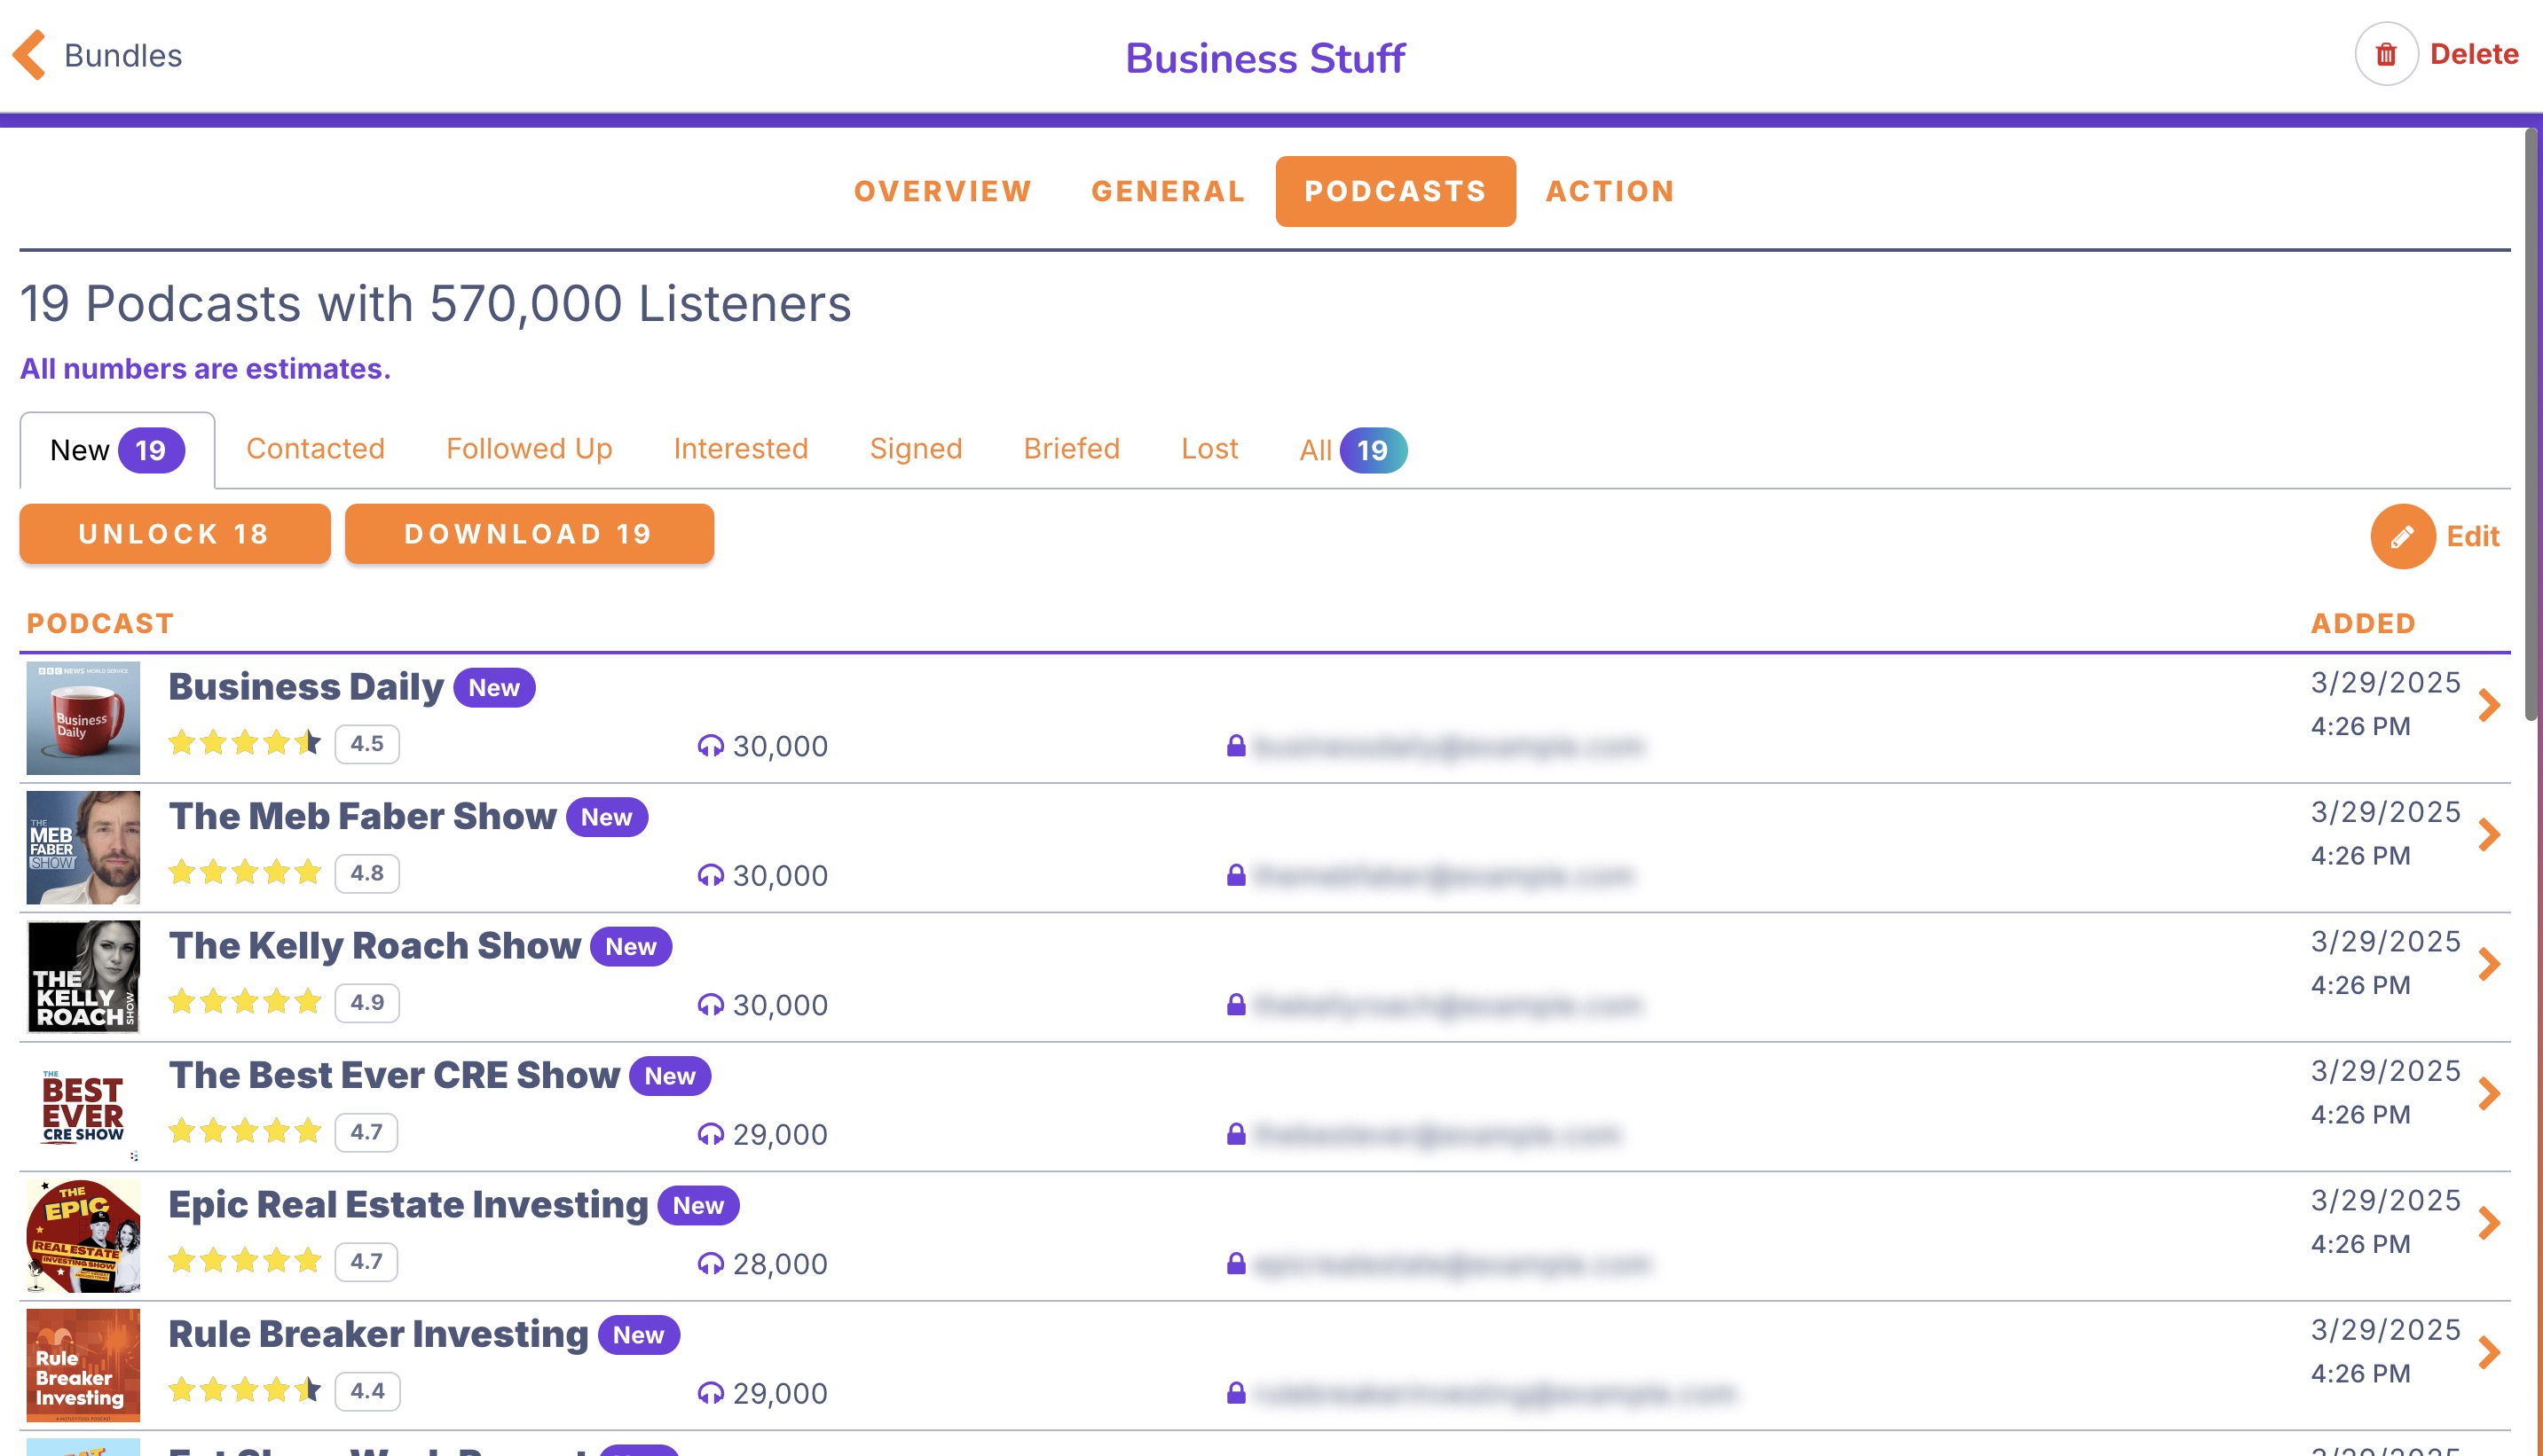Click the DOWNLOAD 19 button
The height and width of the screenshot is (1456, 2543).
coord(529,534)
